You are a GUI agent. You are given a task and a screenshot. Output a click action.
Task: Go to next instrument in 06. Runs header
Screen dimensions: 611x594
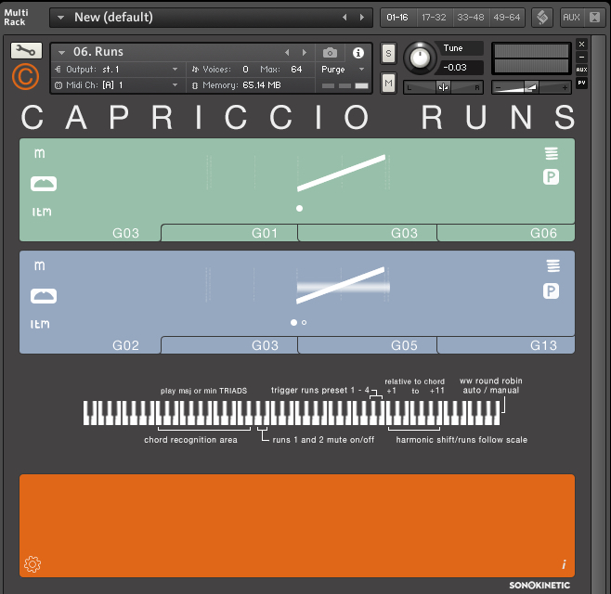[x=305, y=52]
